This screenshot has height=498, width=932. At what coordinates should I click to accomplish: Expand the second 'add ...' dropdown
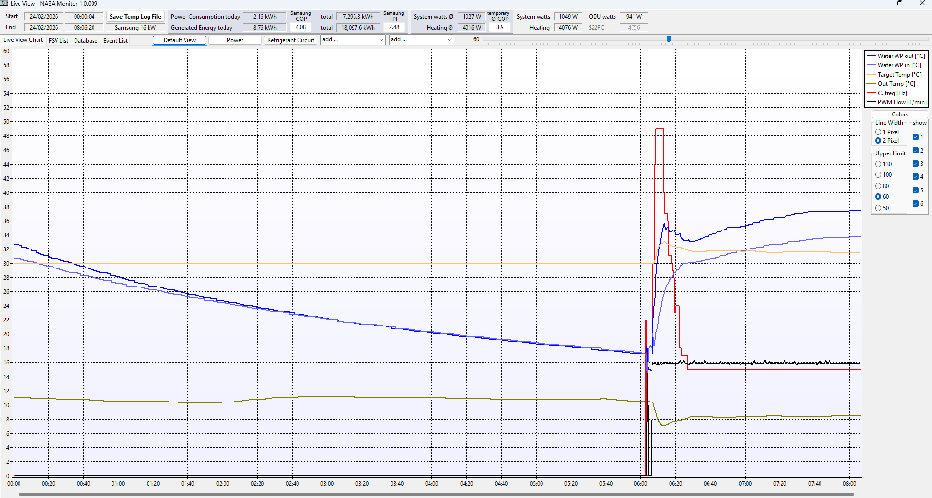pyautogui.click(x=422, y=40)
